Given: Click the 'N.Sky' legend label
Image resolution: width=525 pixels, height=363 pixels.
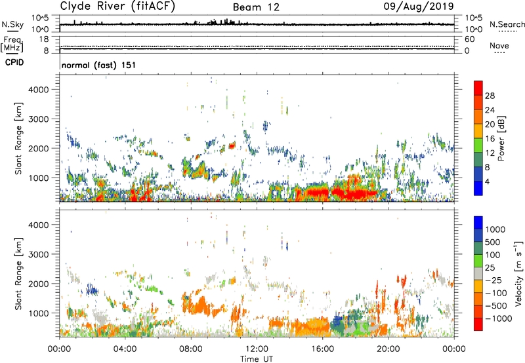Looking at the screenshot, I should coord(12,24).
